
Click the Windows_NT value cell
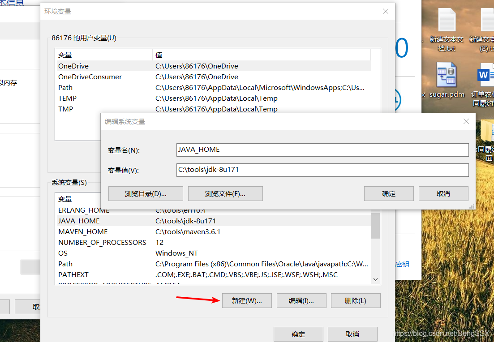177,253
